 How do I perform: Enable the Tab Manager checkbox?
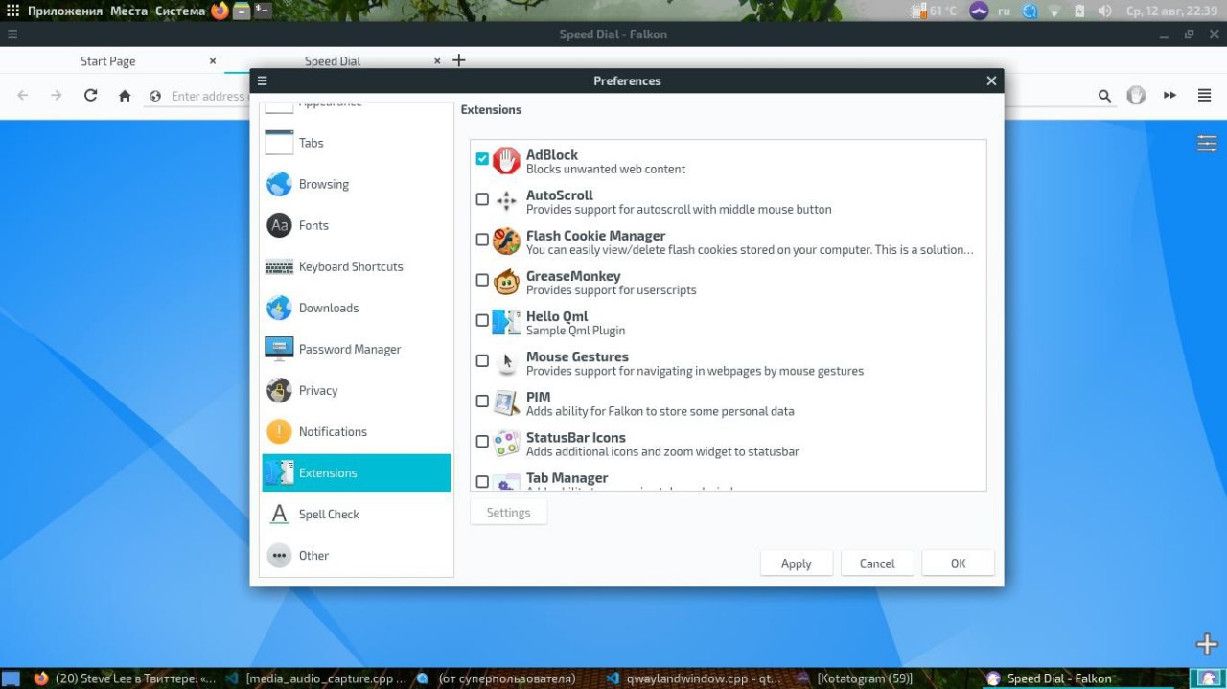(482, 481)
